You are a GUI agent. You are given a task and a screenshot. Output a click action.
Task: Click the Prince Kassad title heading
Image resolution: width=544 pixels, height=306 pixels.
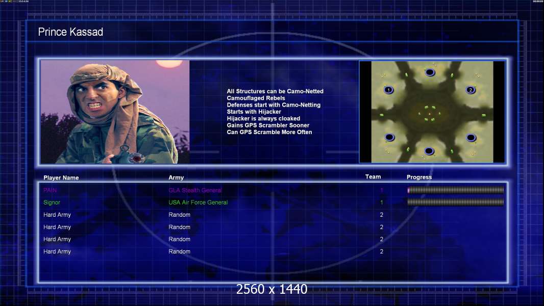(x=70, y=32)
